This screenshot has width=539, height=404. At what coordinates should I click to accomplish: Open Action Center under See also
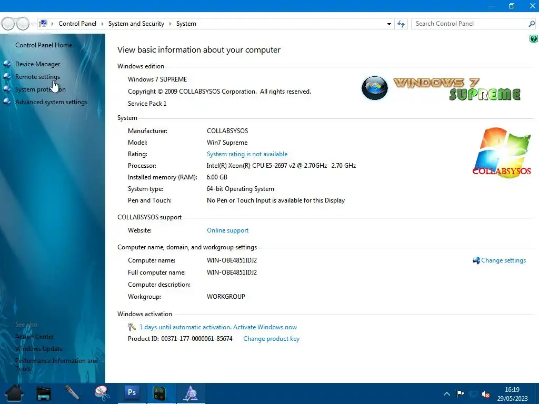pyautogui.click(x=34, y=337)
